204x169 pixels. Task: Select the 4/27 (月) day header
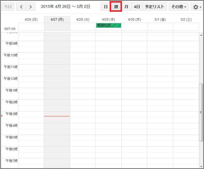pyautogui.click(x=57, y=20)
